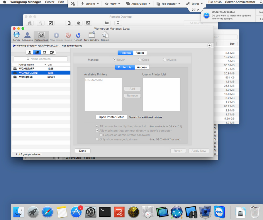
Task: Open the directory globe dropdown
Action: click(14, 46)
